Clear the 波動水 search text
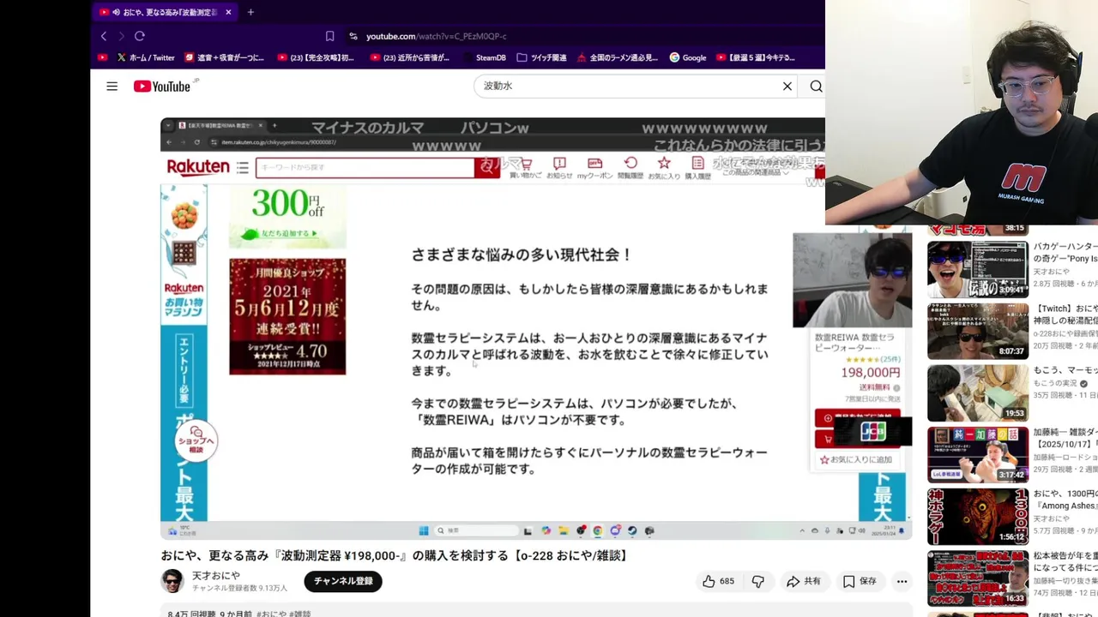 [787, 87]
